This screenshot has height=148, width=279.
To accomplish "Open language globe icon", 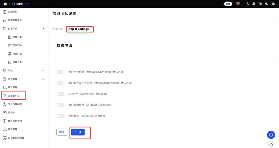I will tap(260, 4).
